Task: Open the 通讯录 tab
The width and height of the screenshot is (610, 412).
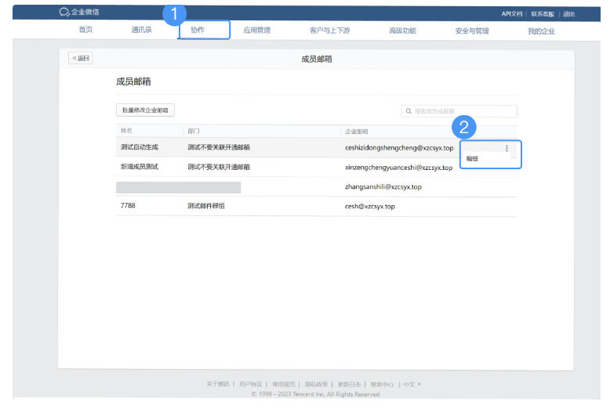Action: tap(141, 31)
